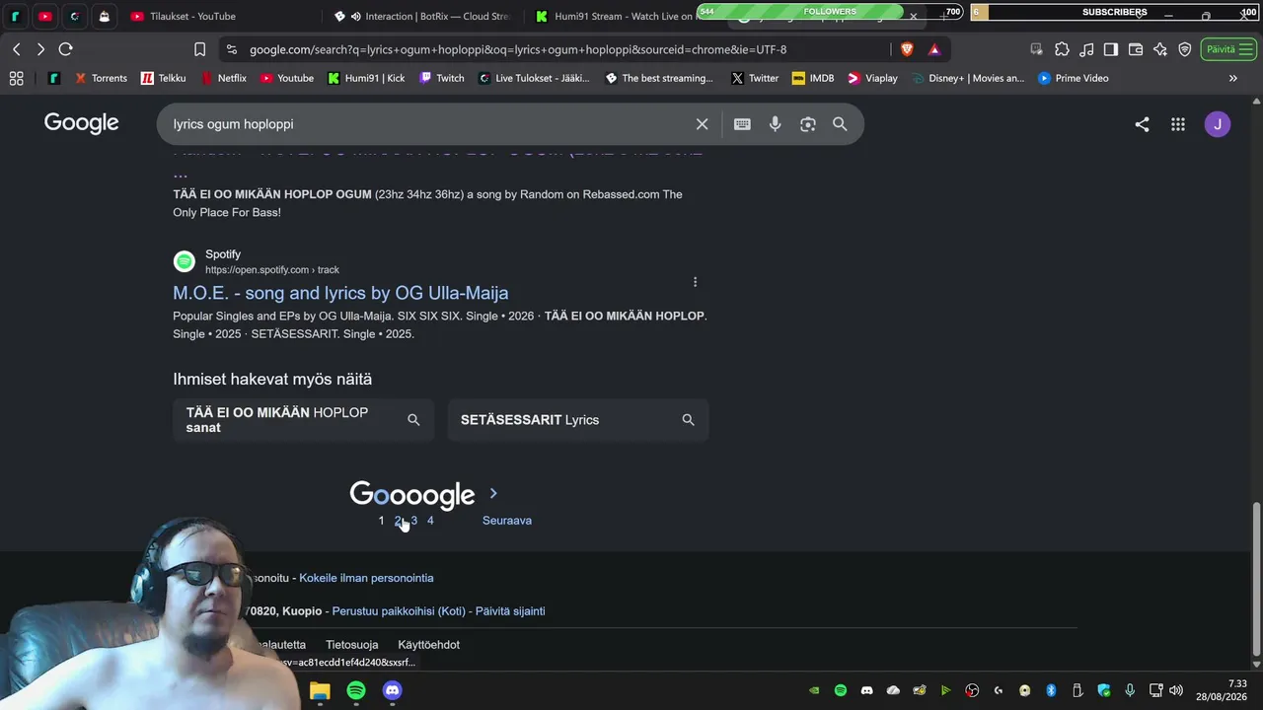1263x710 pixels.
Task: Open the Twitter bookmark
Action: point(755,78)
